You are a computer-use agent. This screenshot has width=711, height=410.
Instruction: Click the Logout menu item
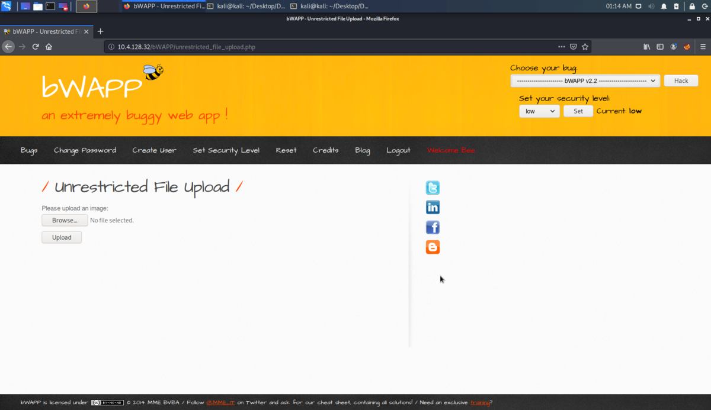(x=398, y=150)
